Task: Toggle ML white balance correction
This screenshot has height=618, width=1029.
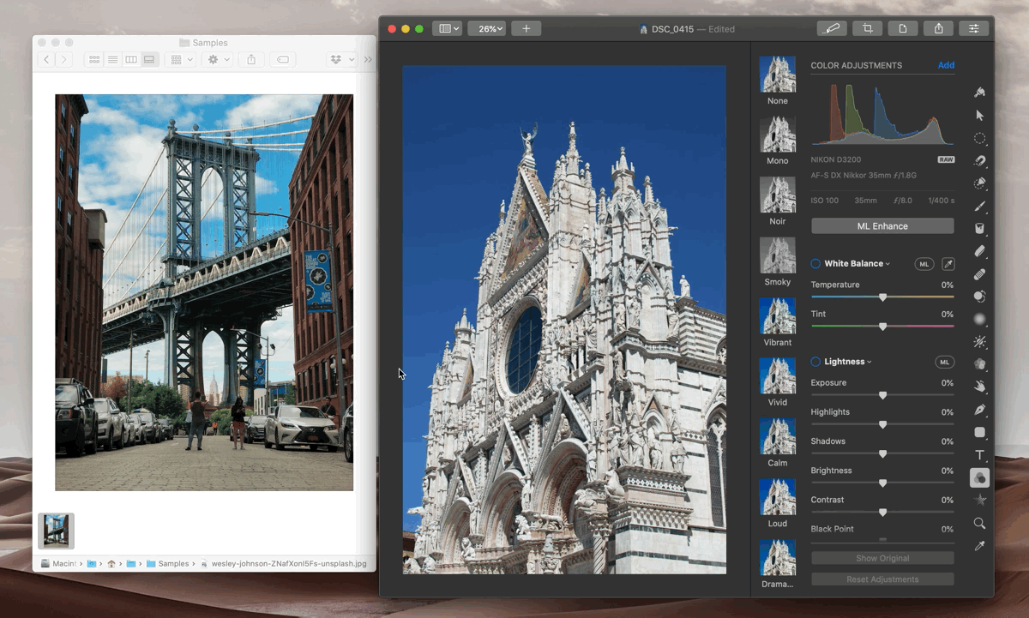Action: tap(924, 263)
